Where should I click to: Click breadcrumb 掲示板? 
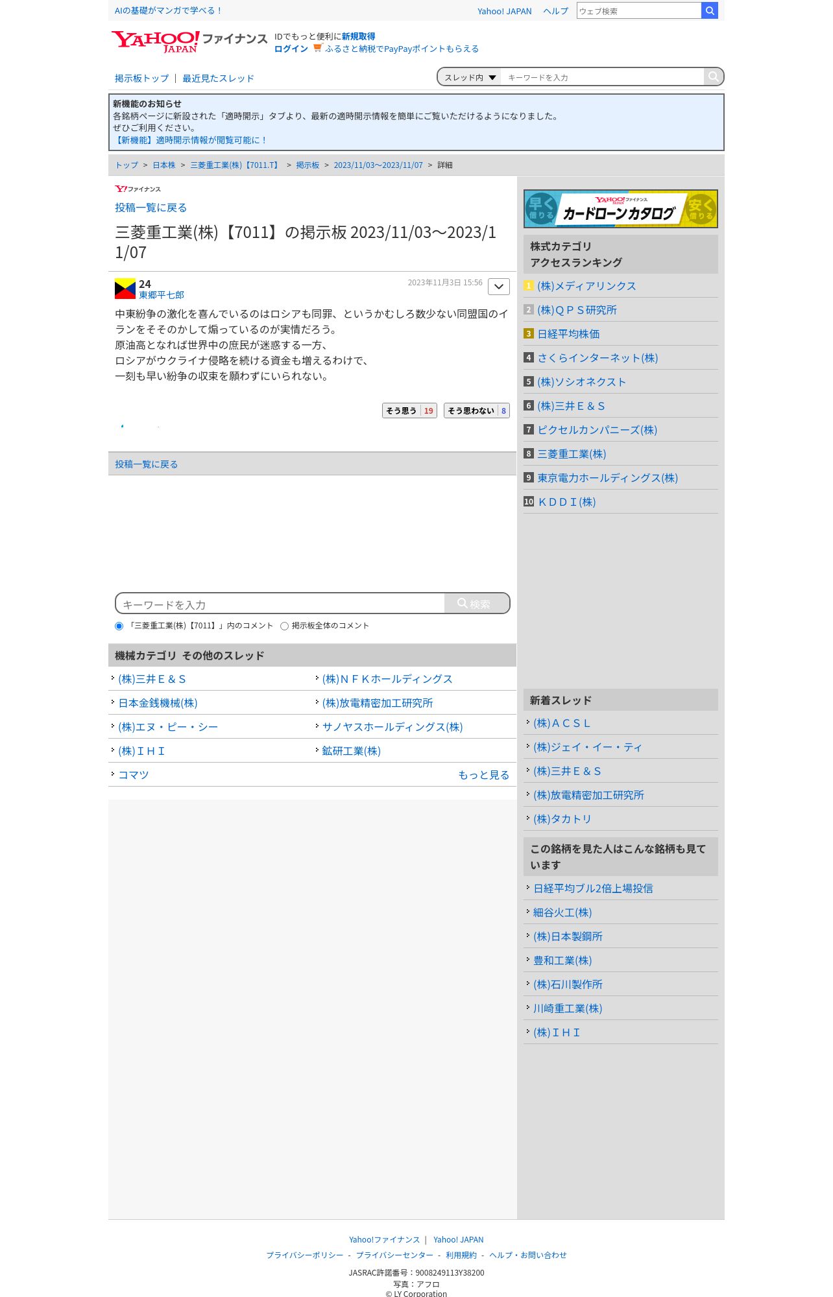pos(308,165)
